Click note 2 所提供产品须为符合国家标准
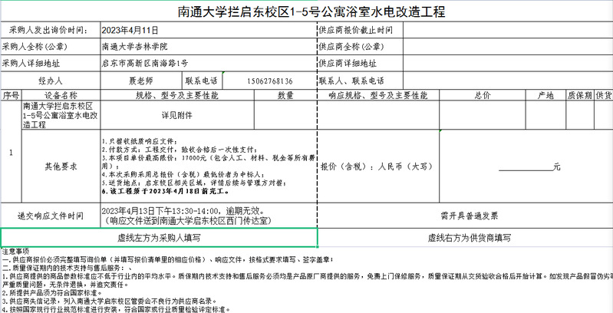 point(52,293)
